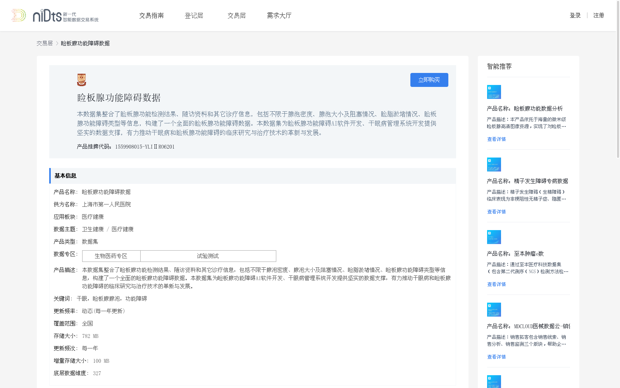Open thumbnail for 精子发生障碍专病数据
The image size is (620, 388).
click(494, 165)
